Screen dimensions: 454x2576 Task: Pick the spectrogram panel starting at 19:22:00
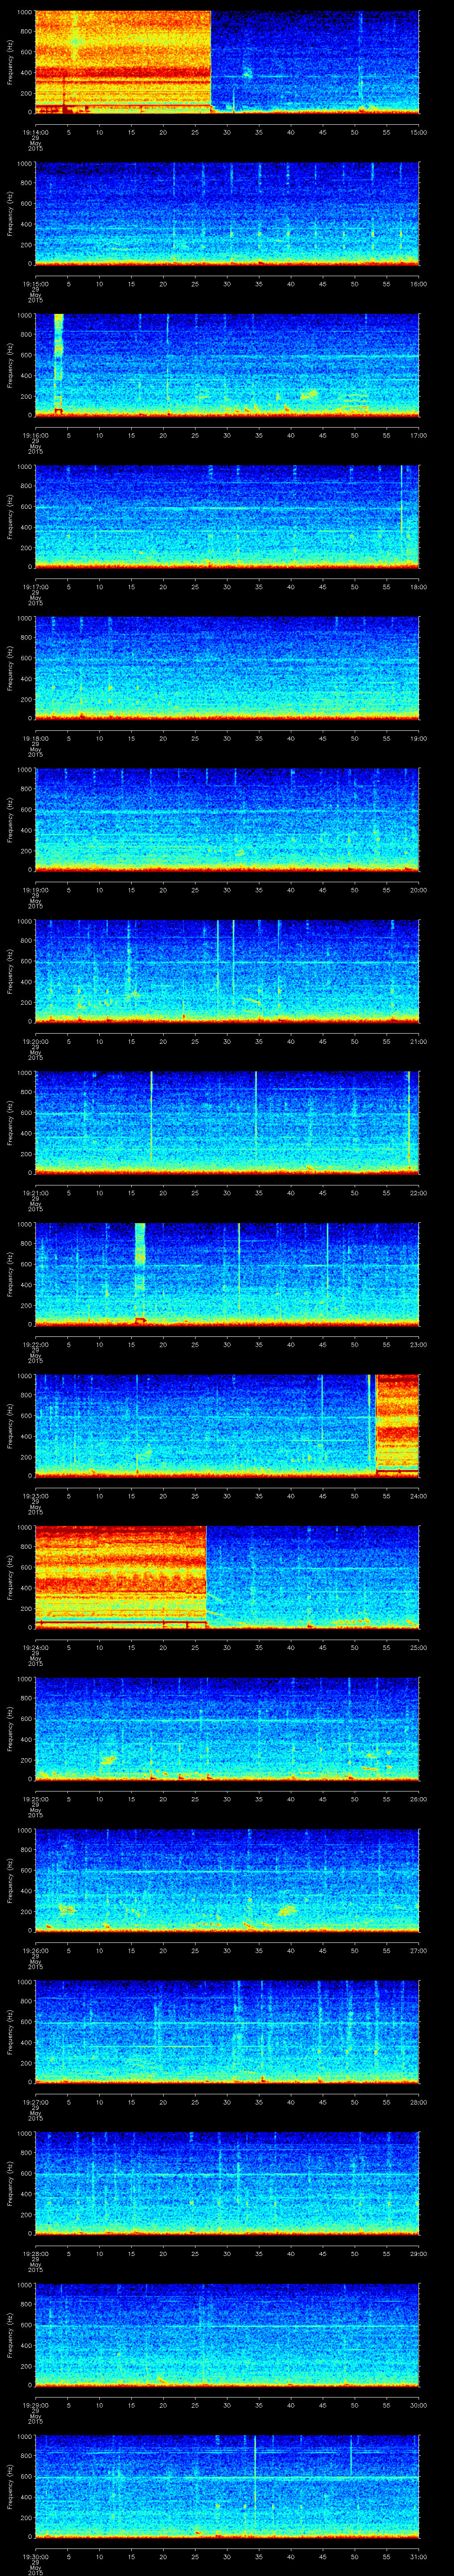click(227, 1274)
